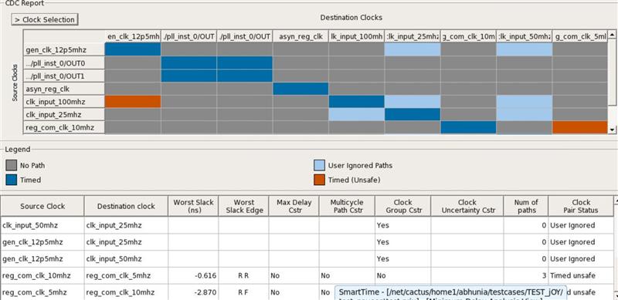The height and width of the screenshot is (300, 618).
Task: Select the blue asyn_reg_clk timed cell
Action: 301,89
